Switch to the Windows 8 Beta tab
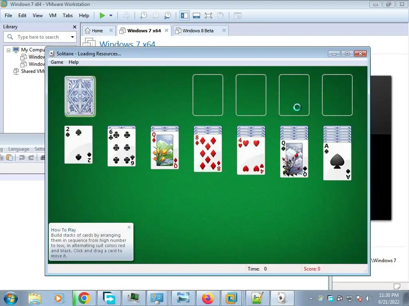 point(198,31)
